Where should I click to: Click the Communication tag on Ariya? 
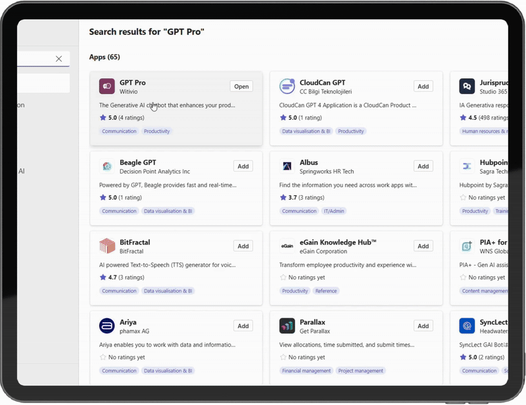point(119,371)
